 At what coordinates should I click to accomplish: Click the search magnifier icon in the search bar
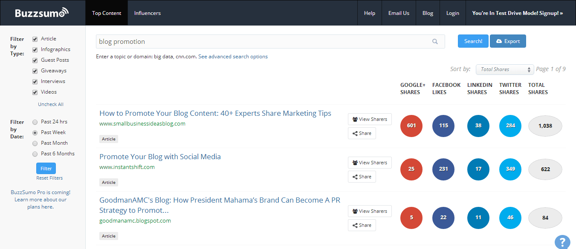point(435,41)
